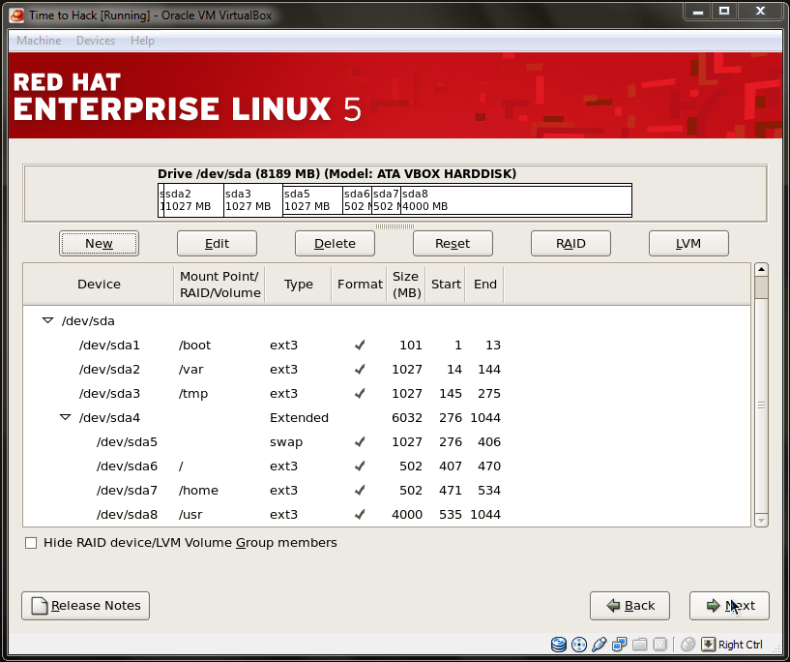Click the LVM button
790x662 pixels.
[688, 244]
